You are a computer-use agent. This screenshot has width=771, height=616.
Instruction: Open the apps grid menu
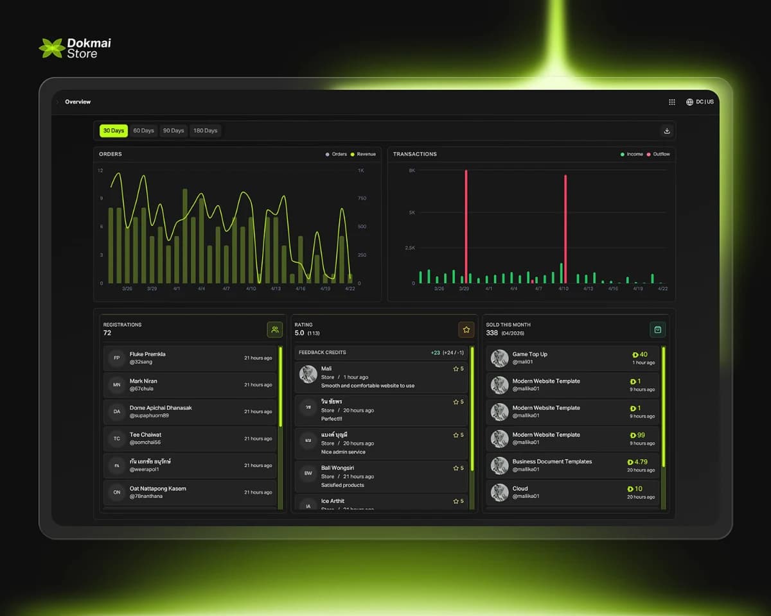tap(672, 101)
